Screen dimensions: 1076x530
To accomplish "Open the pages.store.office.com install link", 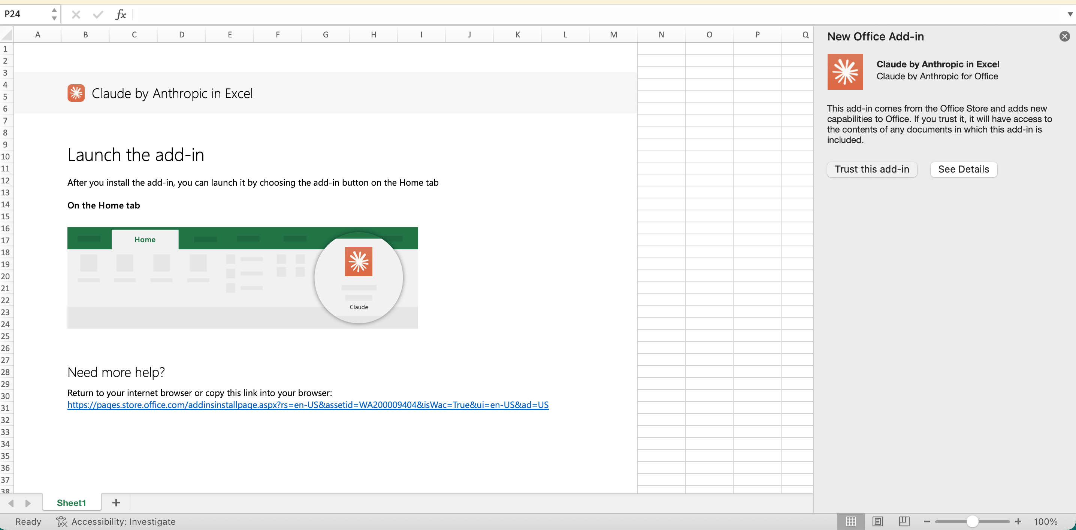I will (x=308, y=404).
